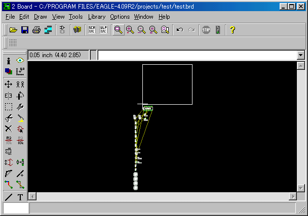Open the Options menu
Screen dimensions: 308x216
coord(120,17)
